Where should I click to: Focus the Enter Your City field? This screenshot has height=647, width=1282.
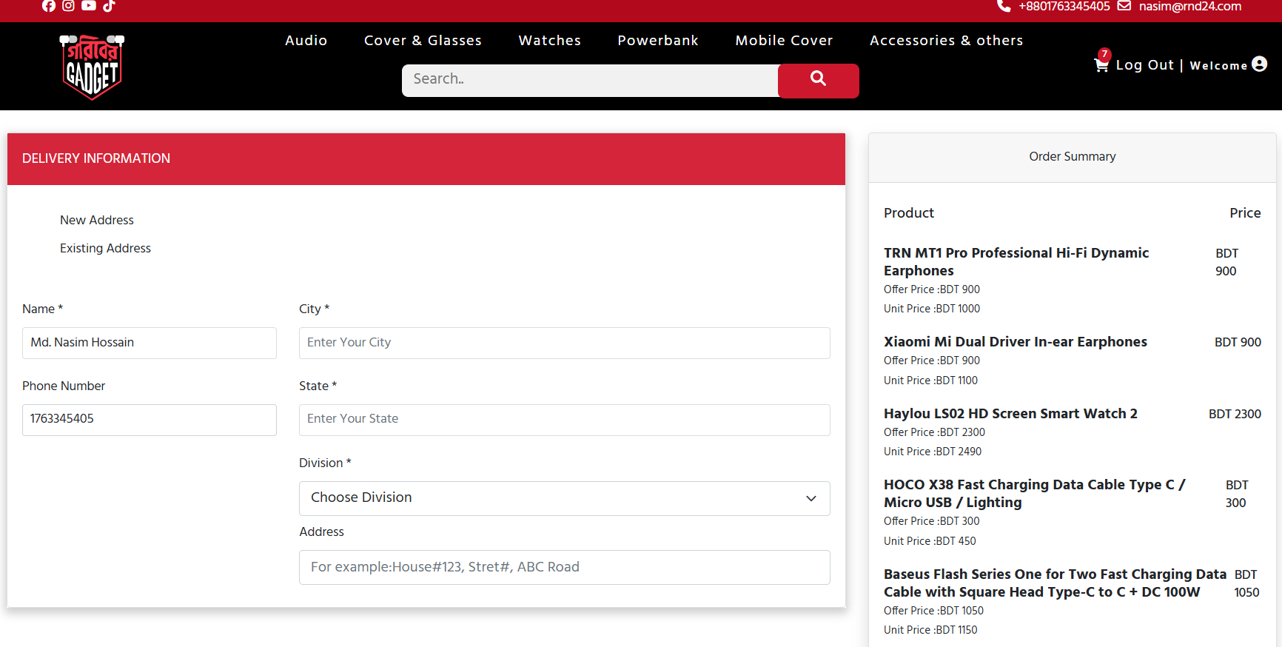[564, 343]
